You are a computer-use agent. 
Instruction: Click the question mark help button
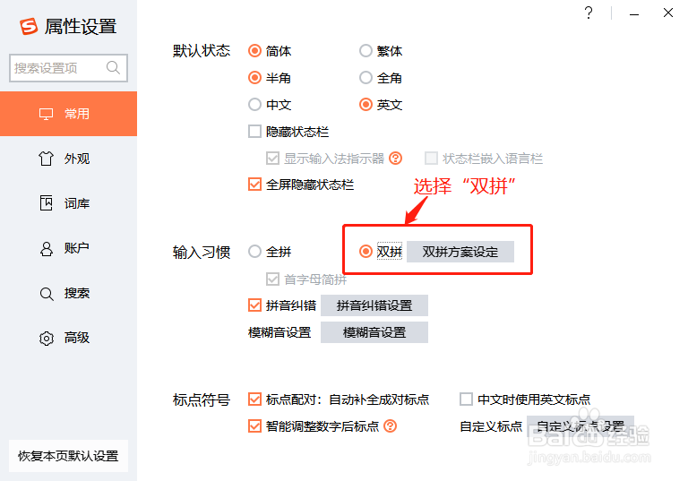pos(589,13)
